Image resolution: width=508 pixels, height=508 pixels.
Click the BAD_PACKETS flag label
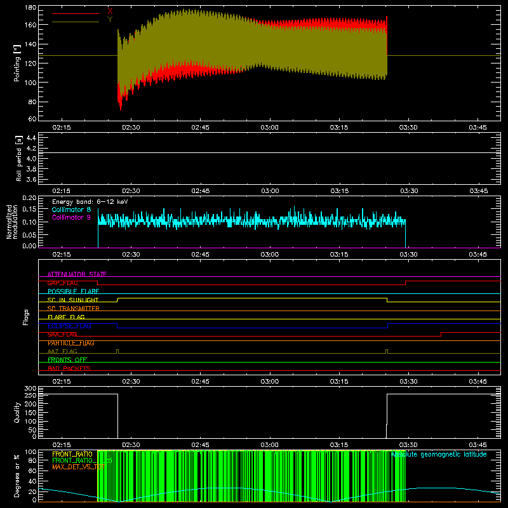click(x=69, y=368)
